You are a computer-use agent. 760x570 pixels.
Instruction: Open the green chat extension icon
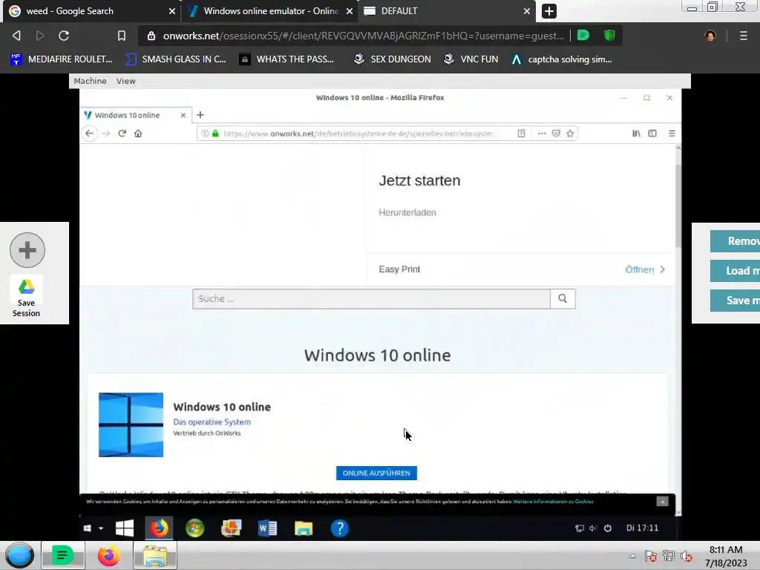click(x=583, y=36)
